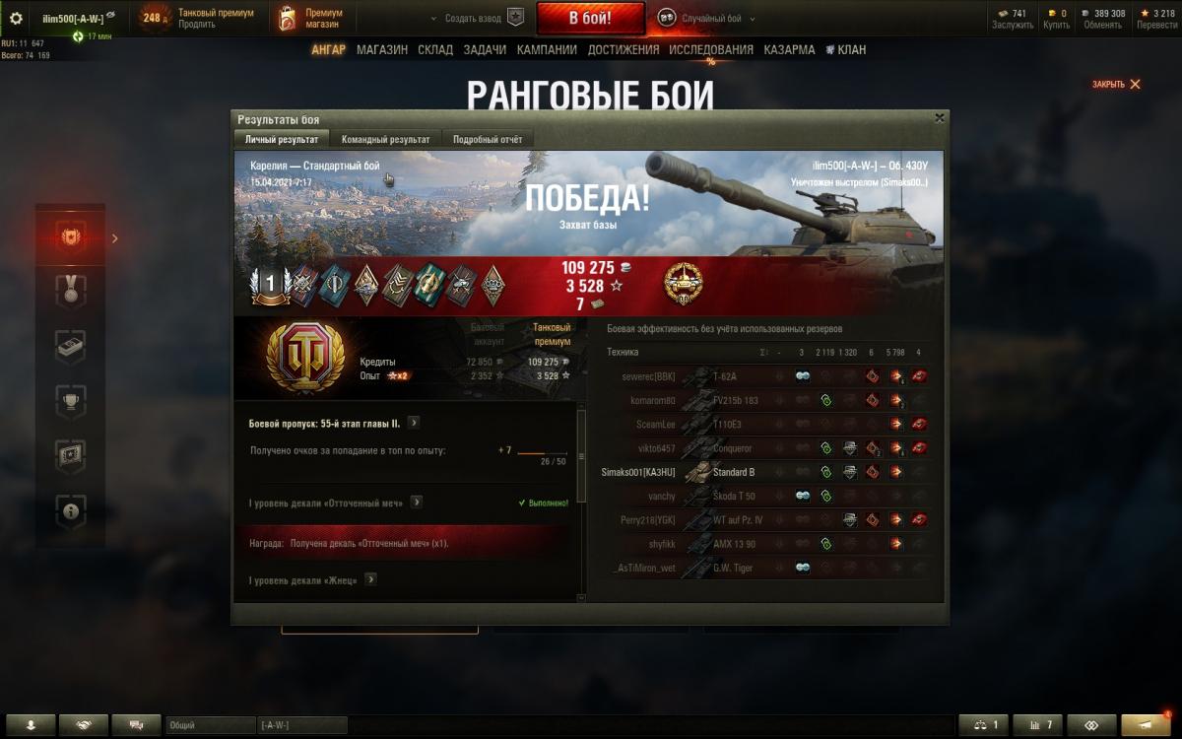Open ranked battles emblem in left sidebar
This screenshot has width=1182, height=739.
click(x=71, y=237)
